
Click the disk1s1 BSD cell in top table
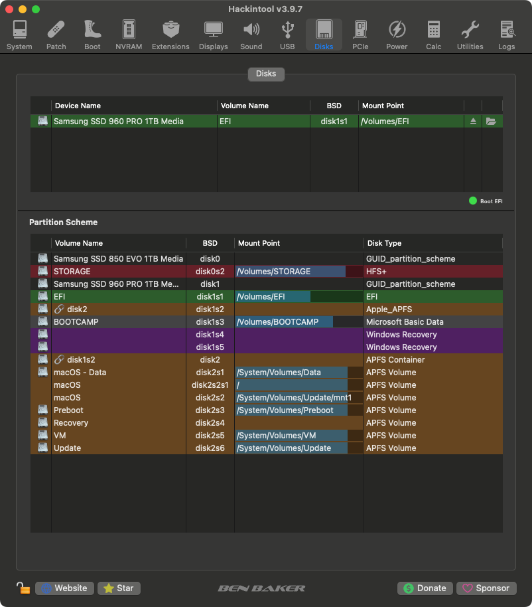point(334,121)
